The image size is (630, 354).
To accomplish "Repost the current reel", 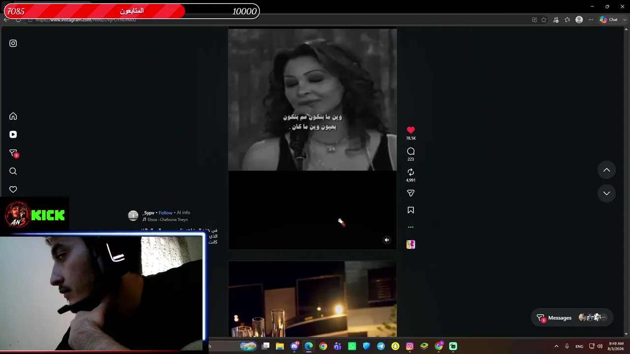I will pos(410,172).
